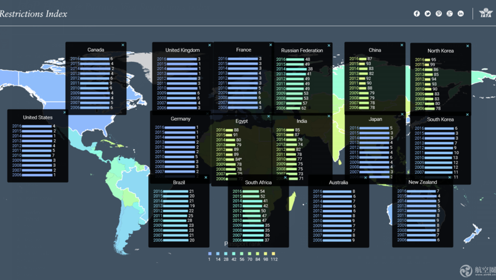Close the Canada data panel
Viewport: 496px width, 280px height.
tap(123, 45)
